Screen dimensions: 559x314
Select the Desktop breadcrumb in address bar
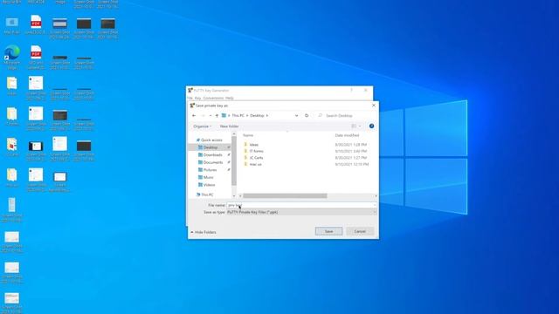click(257, 116)
